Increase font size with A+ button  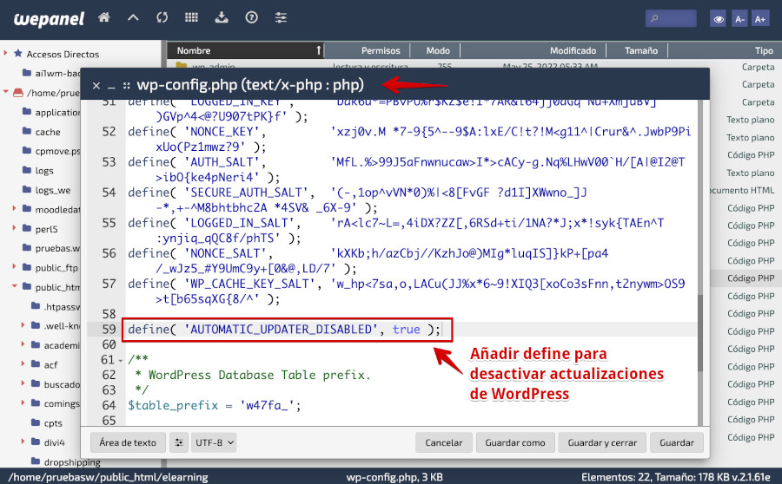coord(760,19)
